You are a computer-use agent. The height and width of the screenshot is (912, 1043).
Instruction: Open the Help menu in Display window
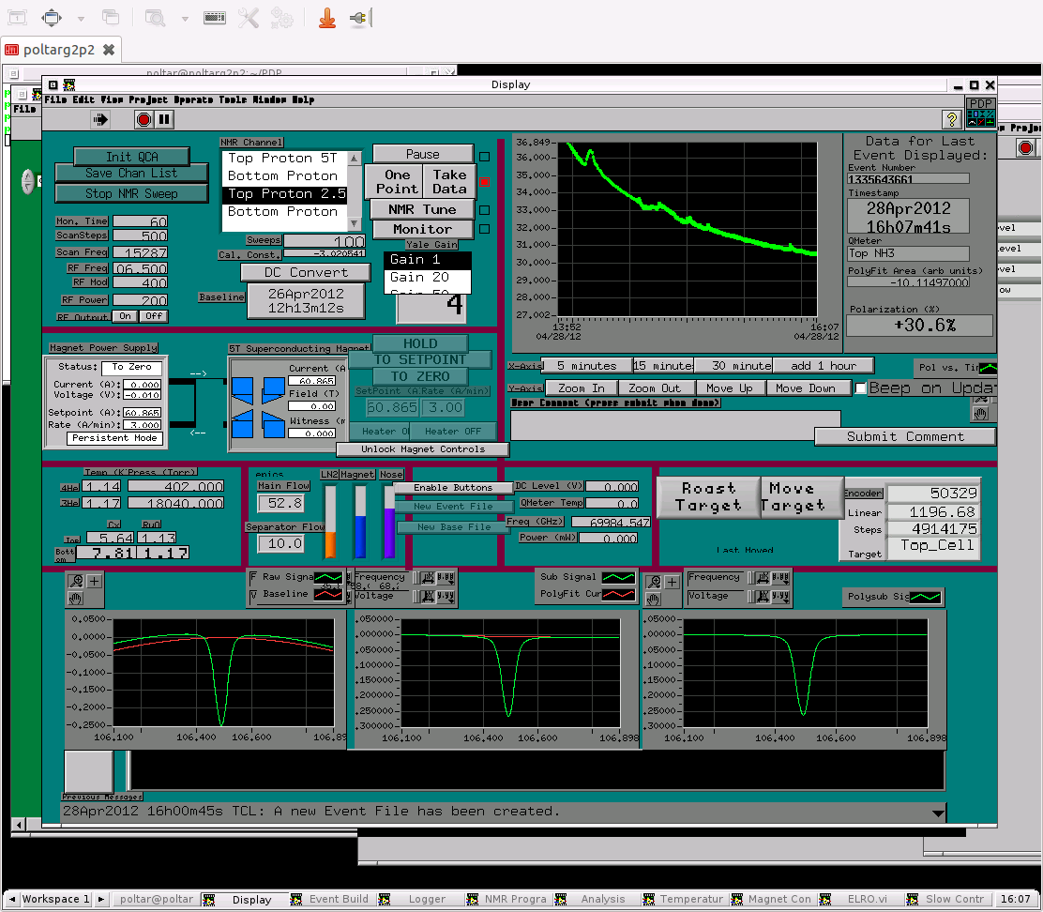(303, 99)
